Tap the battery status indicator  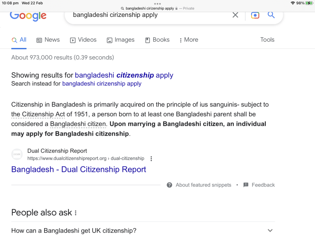tap(309, 3)
